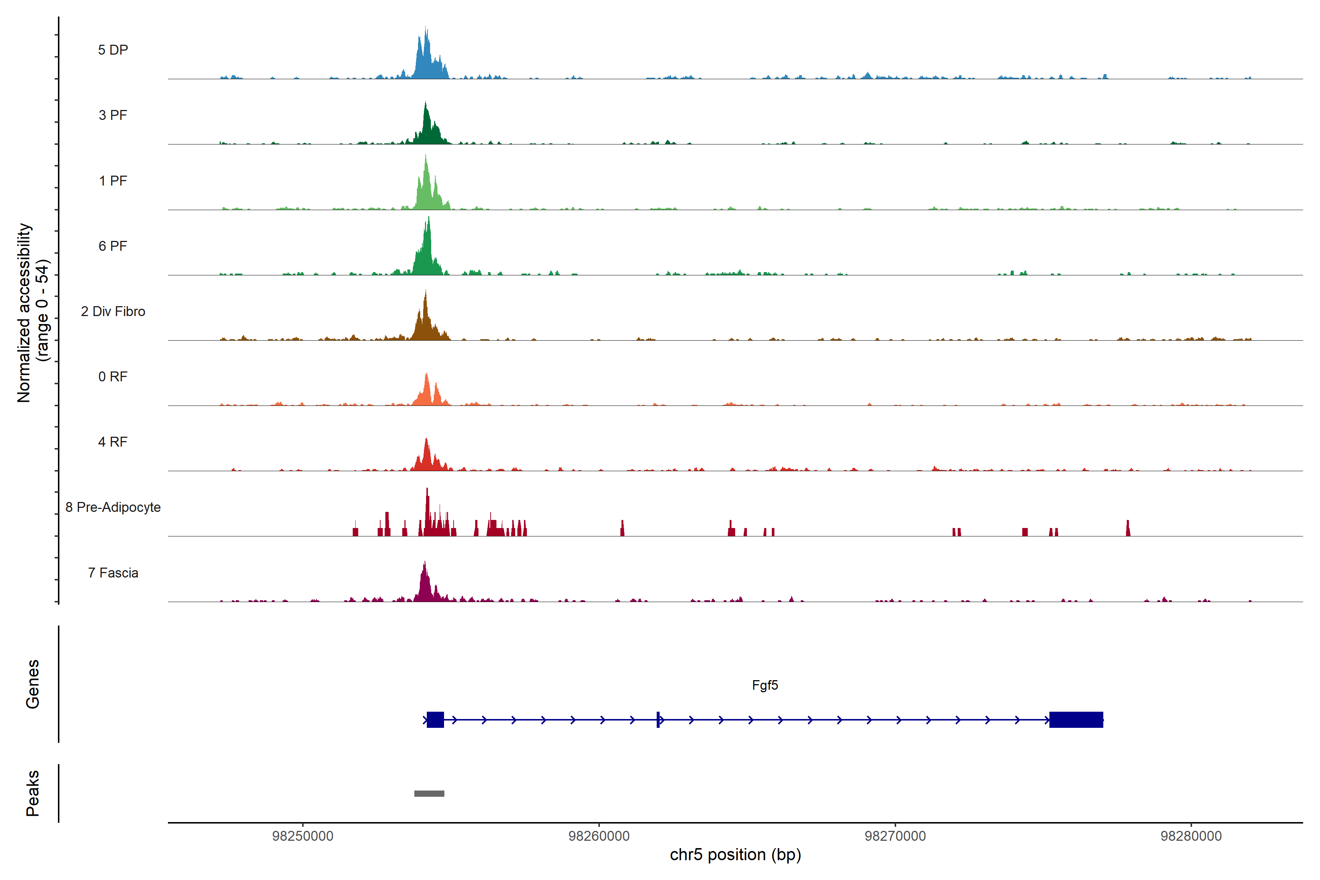Click the 7 Fascia track label
Image resolution: width=1320 pixels, height=880 pixels.
coord(113,572)
